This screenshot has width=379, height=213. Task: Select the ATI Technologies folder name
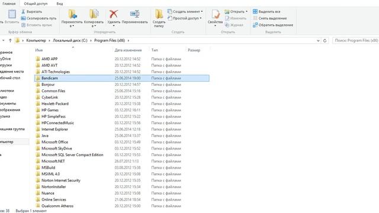(x=56, y=72)
